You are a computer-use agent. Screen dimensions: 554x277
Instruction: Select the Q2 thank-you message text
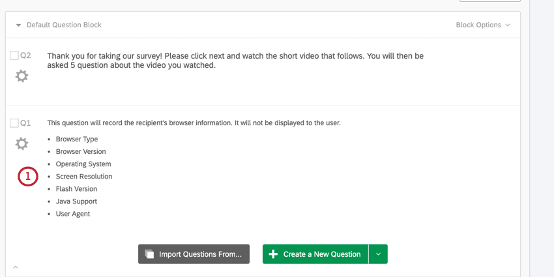point(235,61)
